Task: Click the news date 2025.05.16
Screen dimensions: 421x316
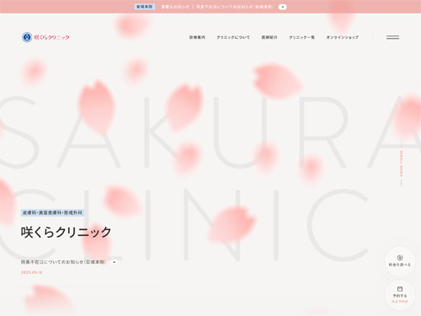Action: (31, 272)
